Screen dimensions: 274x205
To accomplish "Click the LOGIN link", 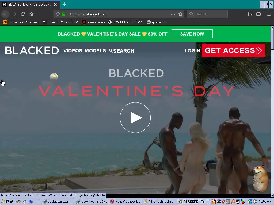I will [x=192, y=50].
